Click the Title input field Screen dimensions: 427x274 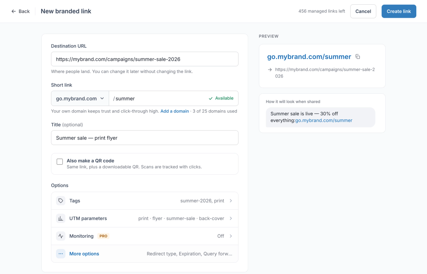[145, 138]
